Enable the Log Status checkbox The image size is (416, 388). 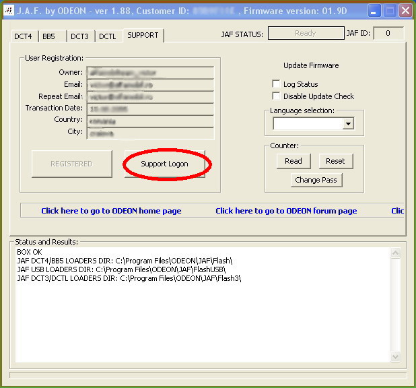[276, 84]
